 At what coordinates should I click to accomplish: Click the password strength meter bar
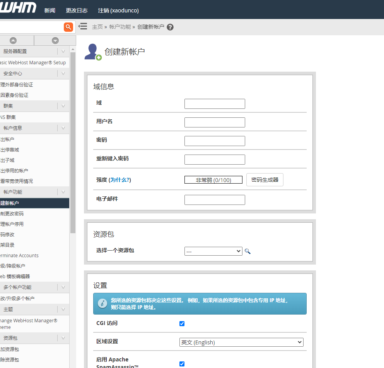213,180
